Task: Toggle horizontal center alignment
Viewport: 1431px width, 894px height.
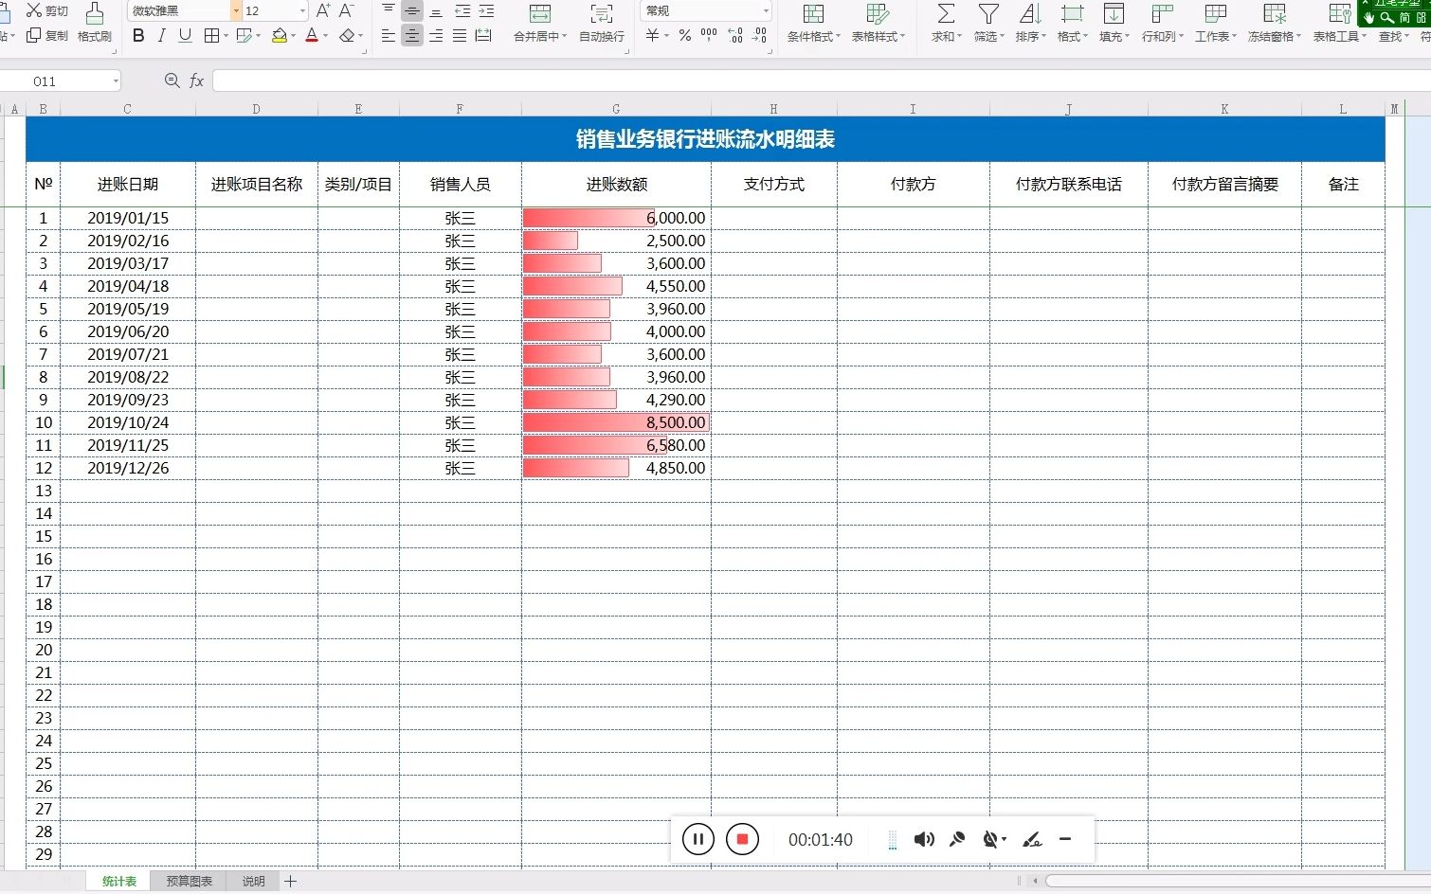Action: point(412,35)
